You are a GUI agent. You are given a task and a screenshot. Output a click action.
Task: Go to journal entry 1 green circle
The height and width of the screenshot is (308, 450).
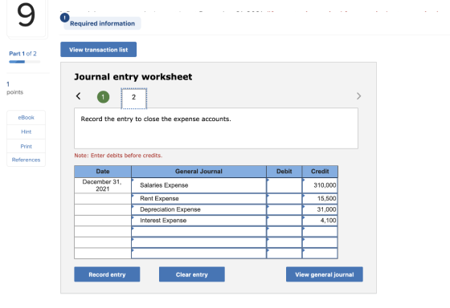104,97
